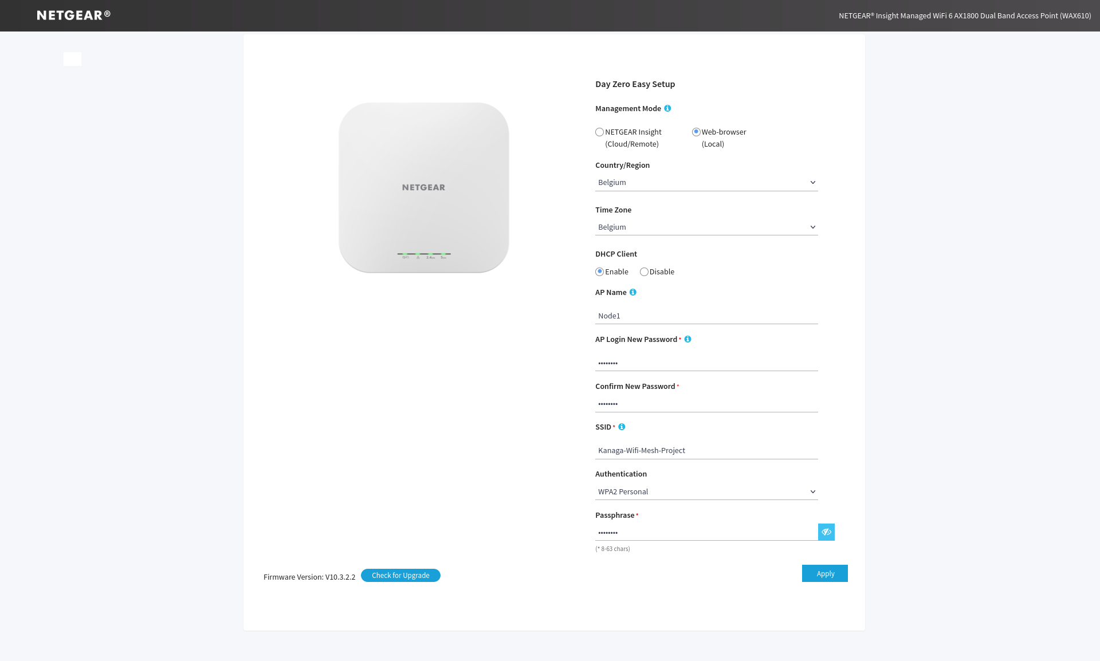
Task: Click the Day Zero Easy Setup heading
Action: point(635,84)
